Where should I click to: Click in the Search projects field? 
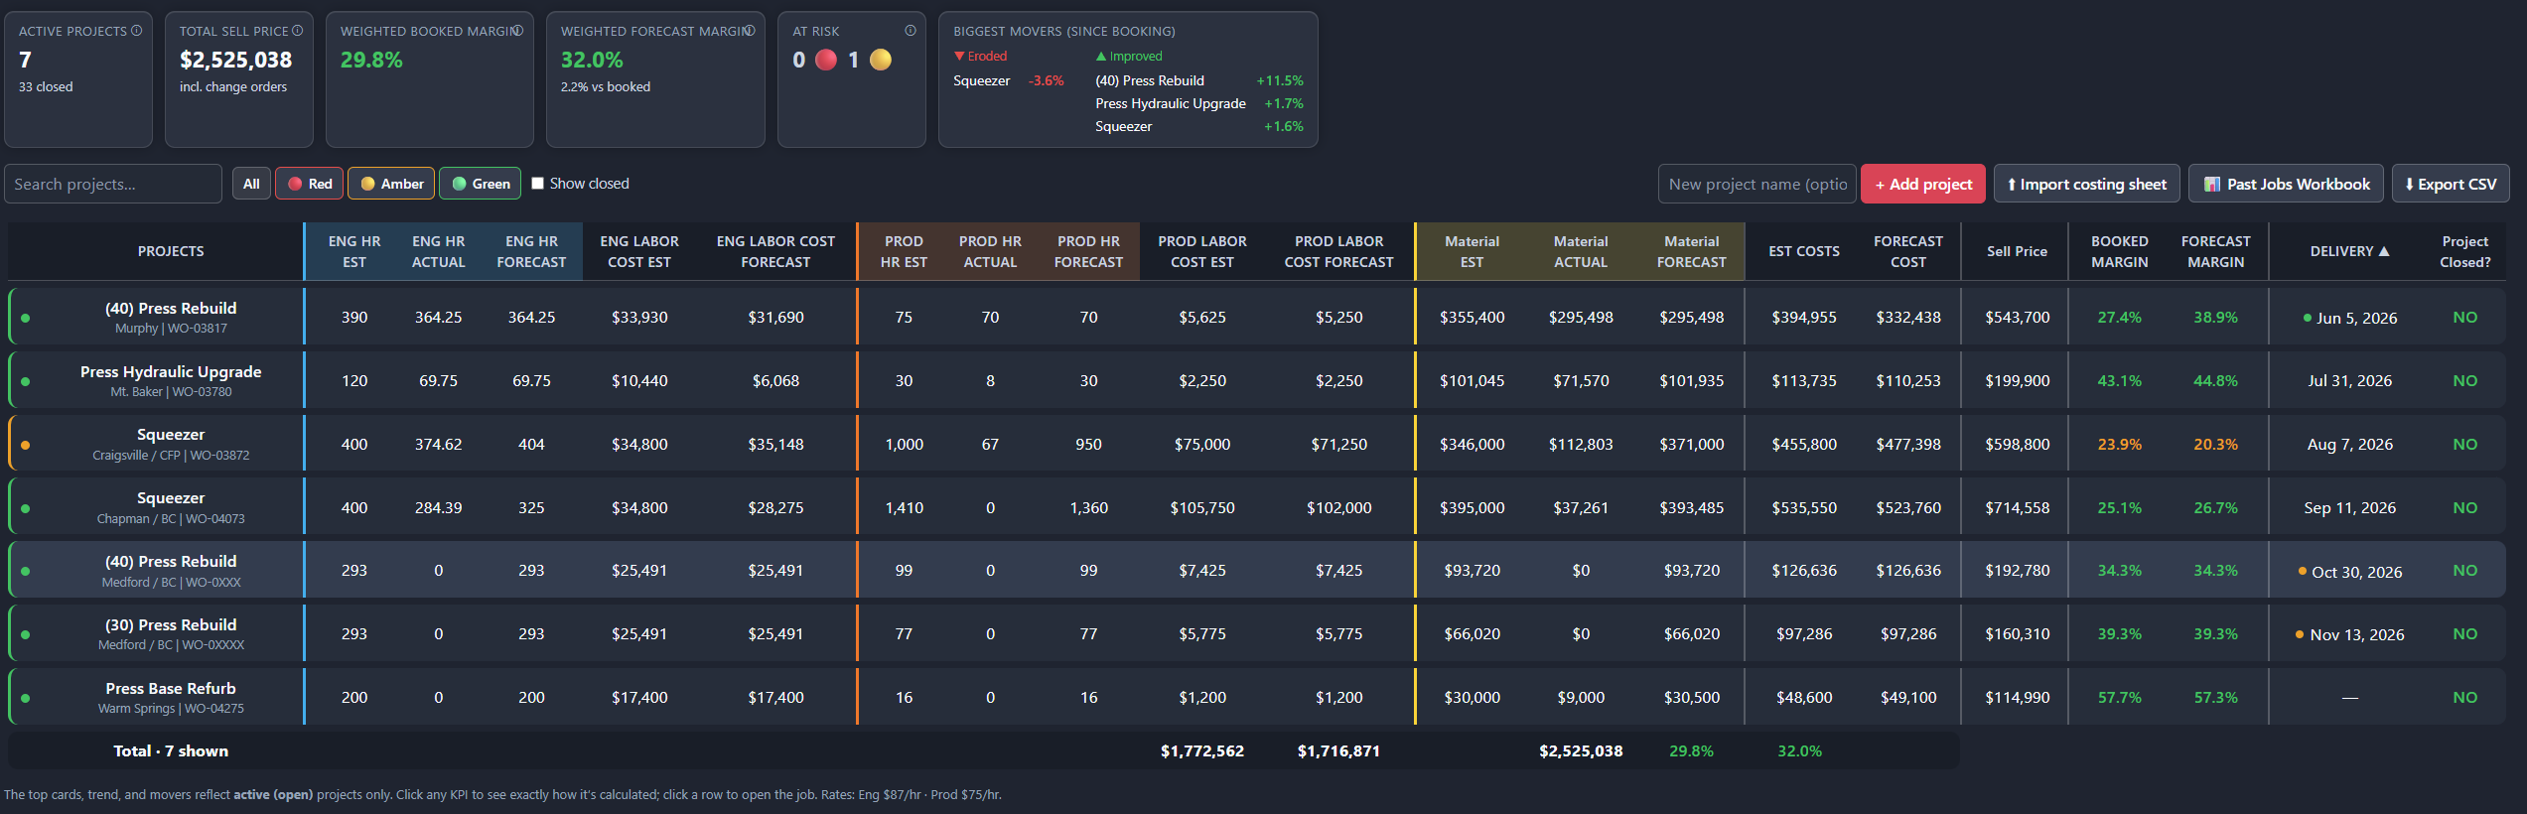113,184
